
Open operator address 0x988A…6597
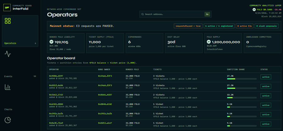(x=56, y=76)
